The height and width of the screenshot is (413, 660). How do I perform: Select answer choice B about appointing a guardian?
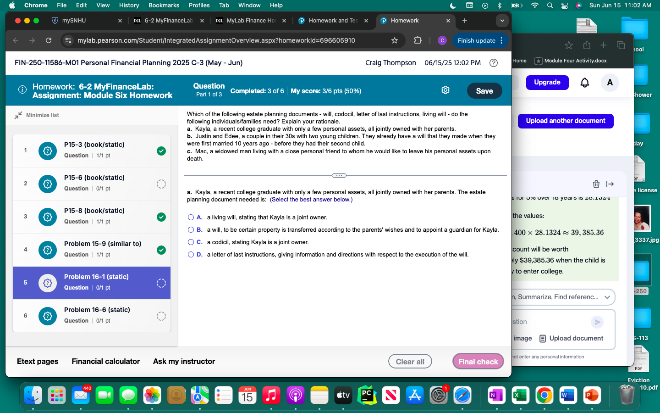pyautogui.click(x=191, y=229)
